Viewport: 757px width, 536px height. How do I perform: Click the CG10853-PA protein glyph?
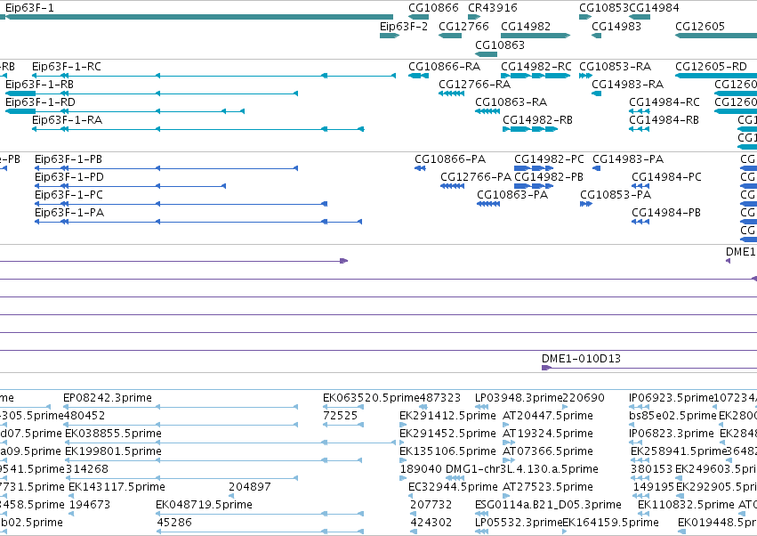click(x=586, y=204)
